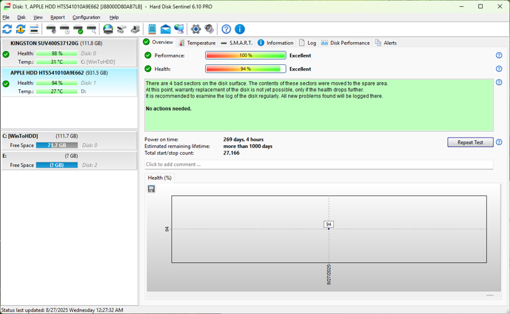The height and width of the screenshot is (314, 510).
Task: Open the configuration gear icon
Action: 196,29
